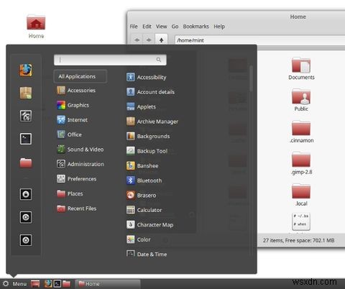Click the menu search input field

[110, 60]
